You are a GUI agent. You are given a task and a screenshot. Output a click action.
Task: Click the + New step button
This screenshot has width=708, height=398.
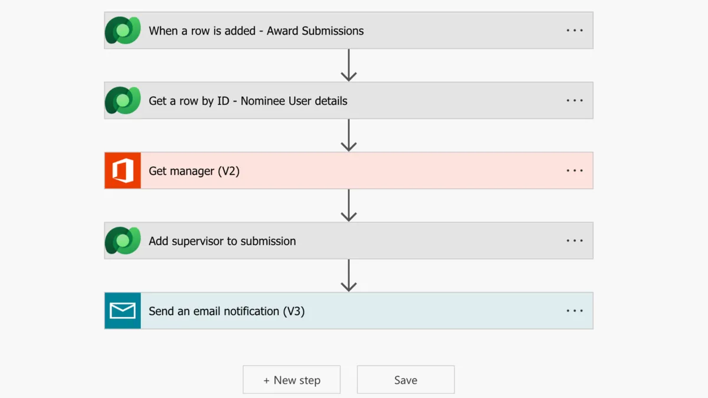(x=291, y=380)
